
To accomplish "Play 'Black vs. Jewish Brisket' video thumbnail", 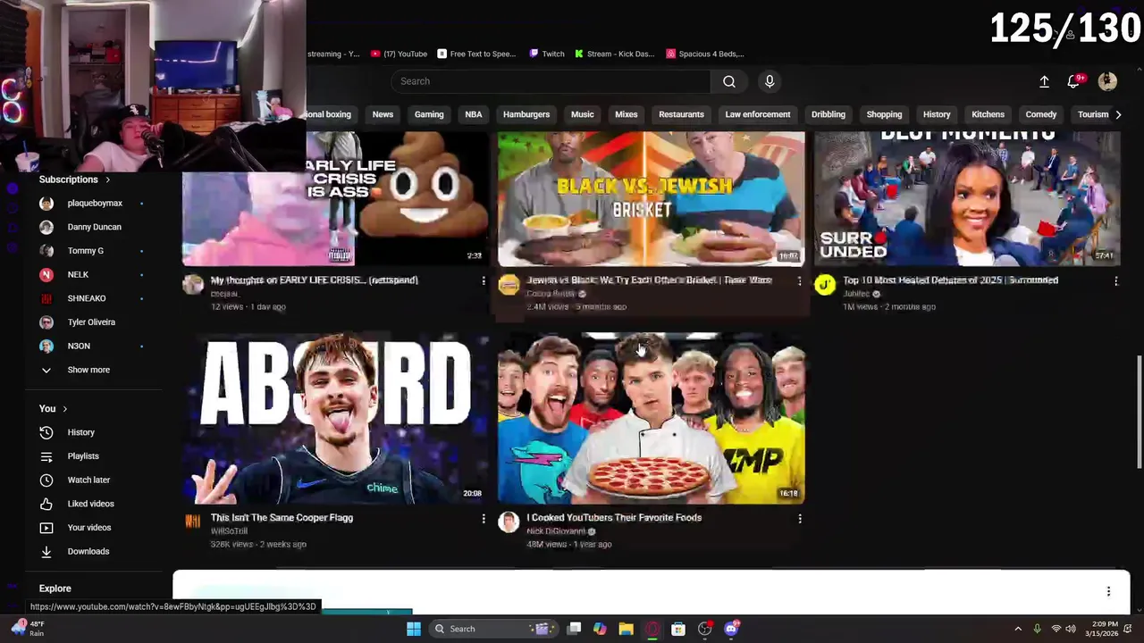I will pos(652,199).
